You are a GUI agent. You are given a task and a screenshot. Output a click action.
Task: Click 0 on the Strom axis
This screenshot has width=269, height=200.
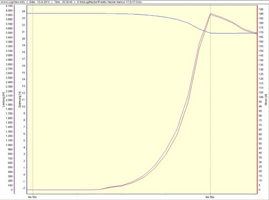tap(260, 190)
